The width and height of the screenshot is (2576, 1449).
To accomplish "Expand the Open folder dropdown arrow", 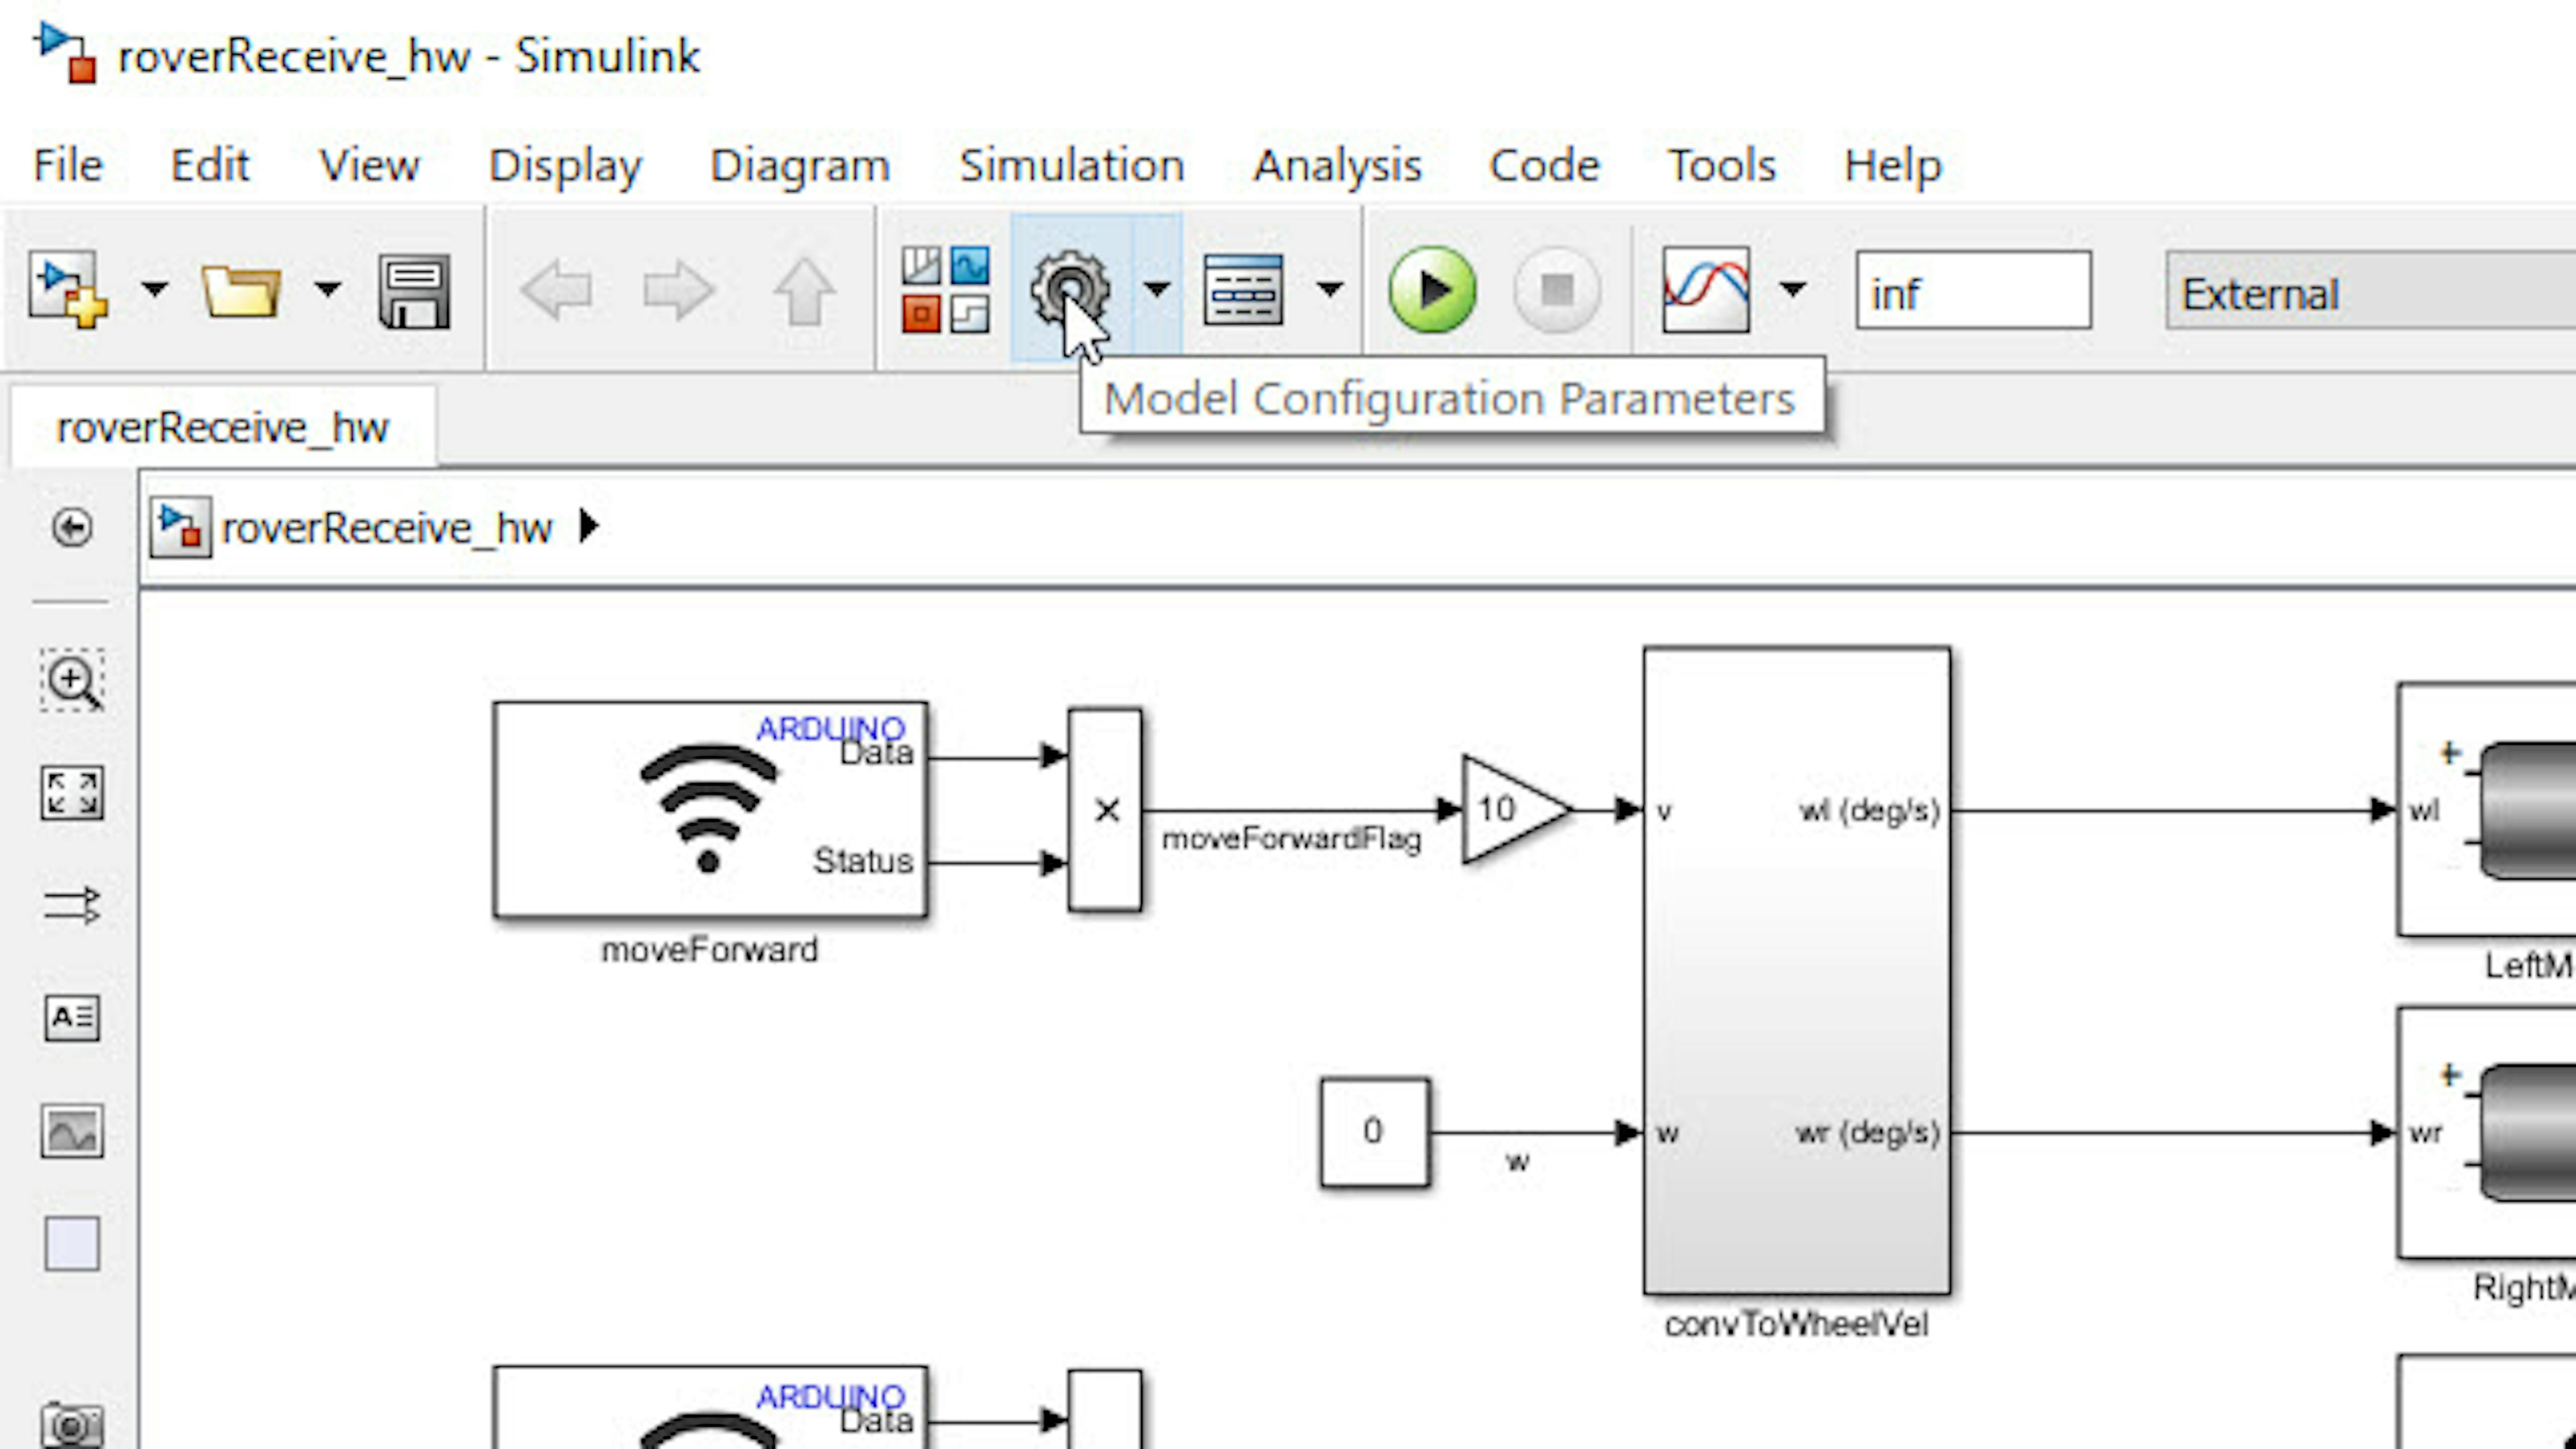I will (x=327, y=290).
